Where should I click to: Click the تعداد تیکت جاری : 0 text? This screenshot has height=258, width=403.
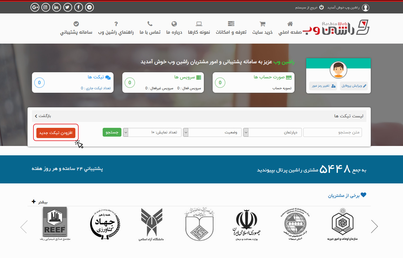tap(96, 88)
